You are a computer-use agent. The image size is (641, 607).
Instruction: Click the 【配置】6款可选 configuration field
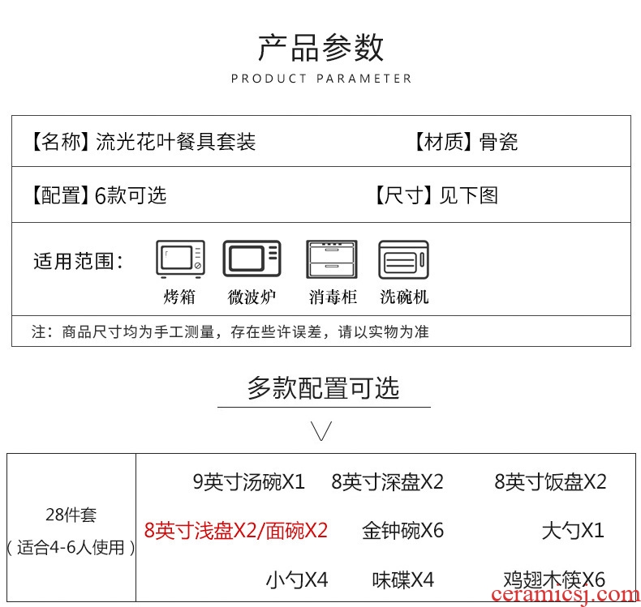tap(98, 195)
